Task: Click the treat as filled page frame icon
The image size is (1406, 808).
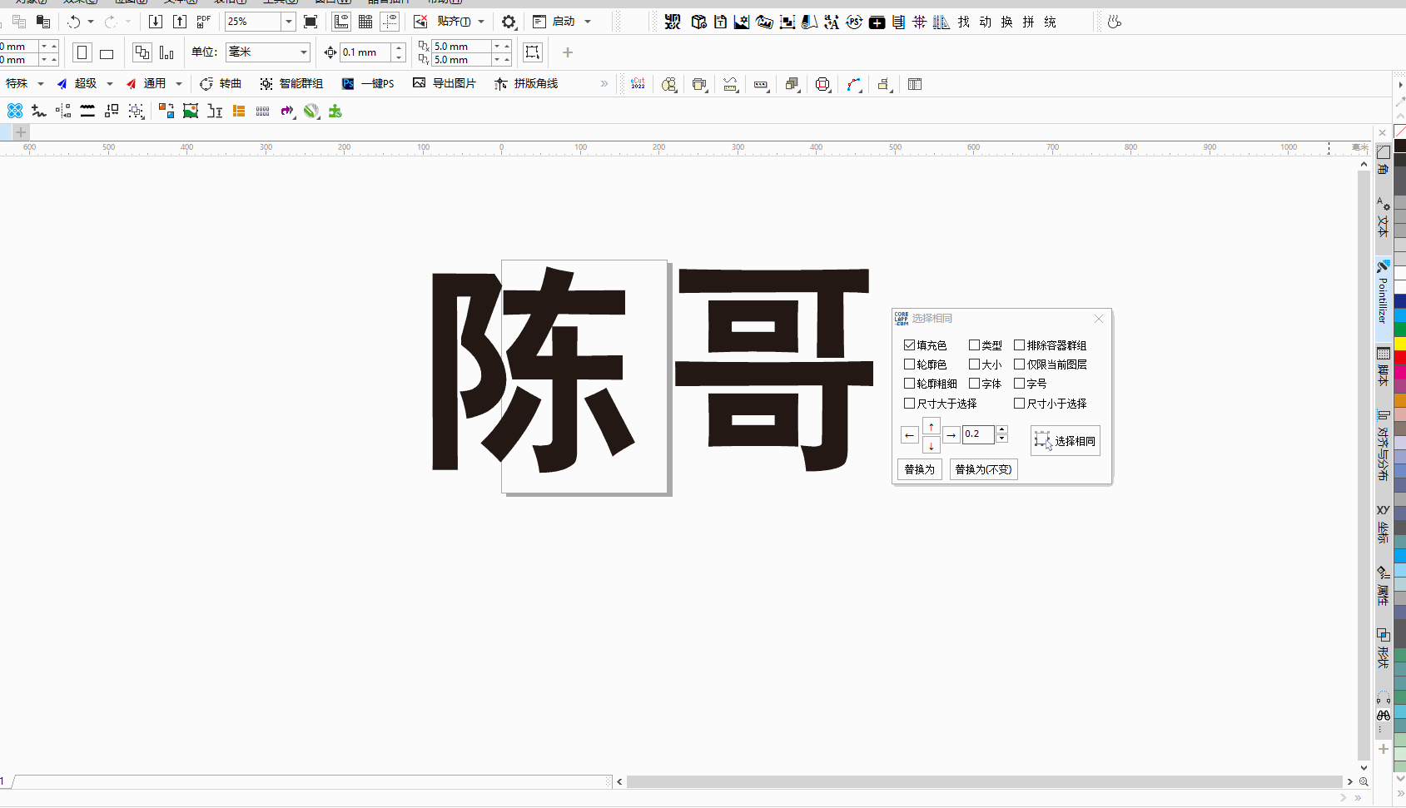Action: (533, 52)
